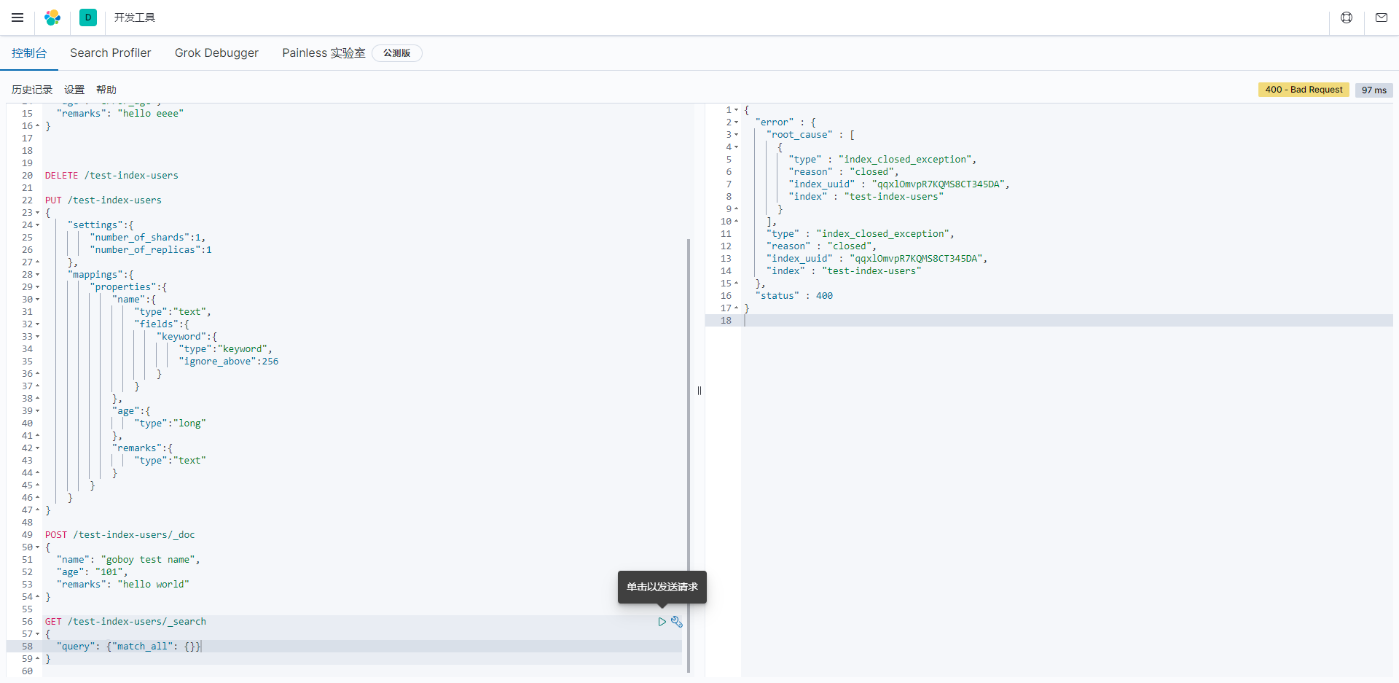
Task: Switch to the 控制台 tab
Action: coord(29,53)
